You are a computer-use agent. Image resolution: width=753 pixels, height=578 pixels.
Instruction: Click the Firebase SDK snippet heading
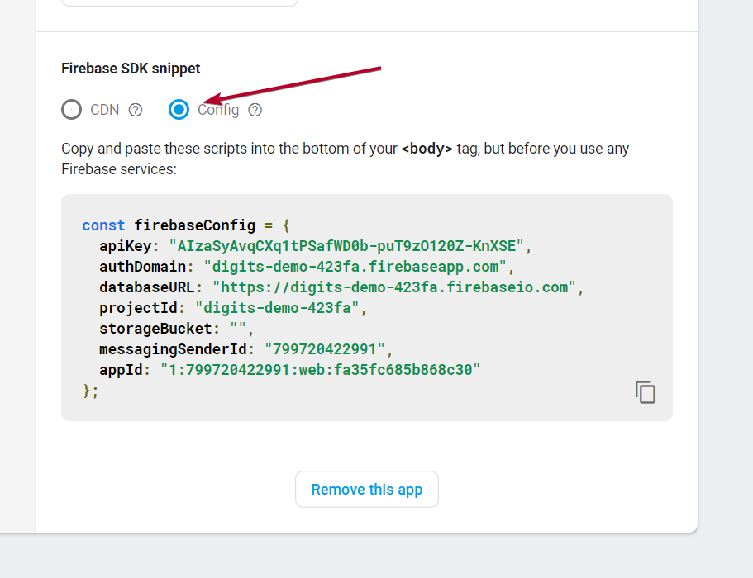point(131,69)
